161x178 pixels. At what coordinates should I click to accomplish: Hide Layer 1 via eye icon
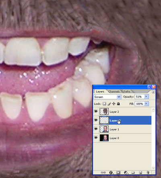pyautogui.click(x=96, y=129)
